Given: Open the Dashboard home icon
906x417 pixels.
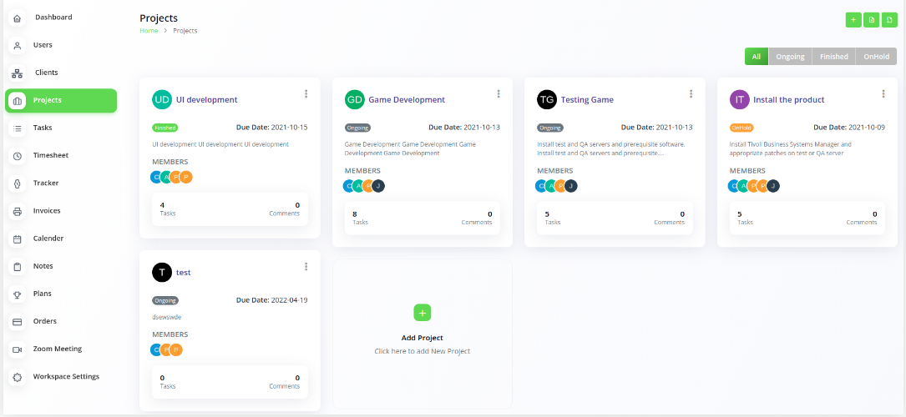Looking at the screenshot, I should point(18,18).
